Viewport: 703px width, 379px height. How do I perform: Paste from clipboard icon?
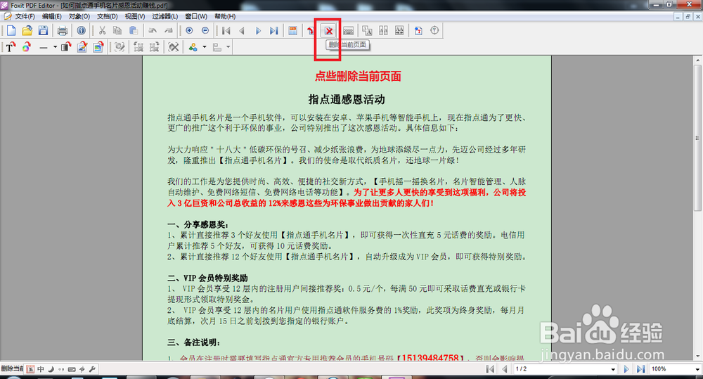pyautogui.click(x=134, y=30)
